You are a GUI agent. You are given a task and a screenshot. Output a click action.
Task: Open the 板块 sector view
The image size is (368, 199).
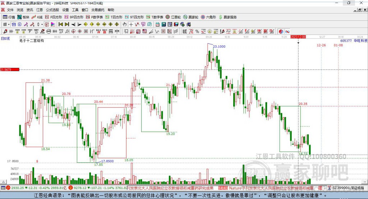tap(23, 17)
